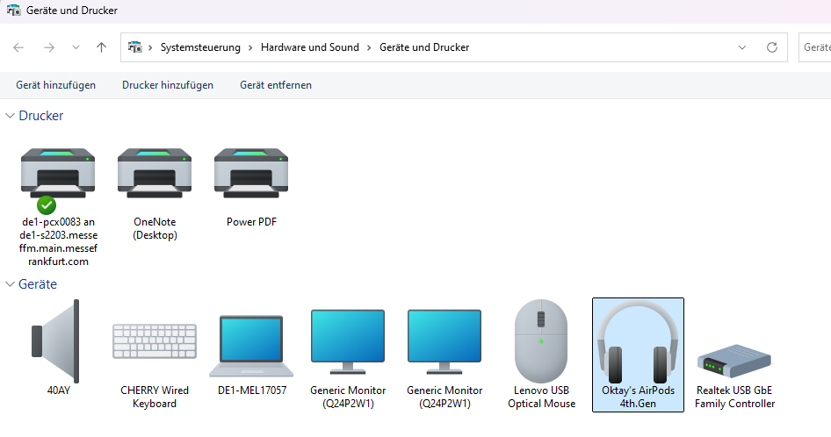Click the label "Realtek USB GbE Family Controller"
Image resolution: width=831 pixels, height=437 pixels.
(734, 397)
